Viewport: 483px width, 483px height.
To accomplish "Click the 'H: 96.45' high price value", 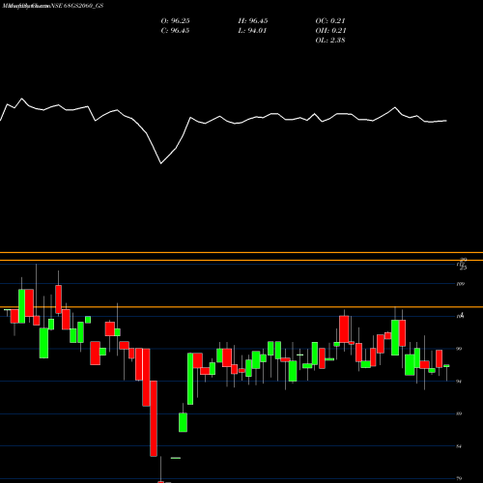I will pos(253,21).
